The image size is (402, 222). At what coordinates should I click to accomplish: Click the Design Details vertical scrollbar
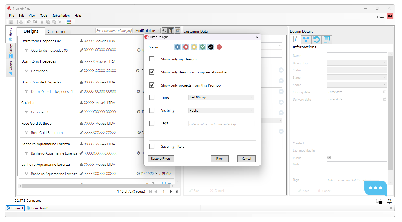coord(390,113)
